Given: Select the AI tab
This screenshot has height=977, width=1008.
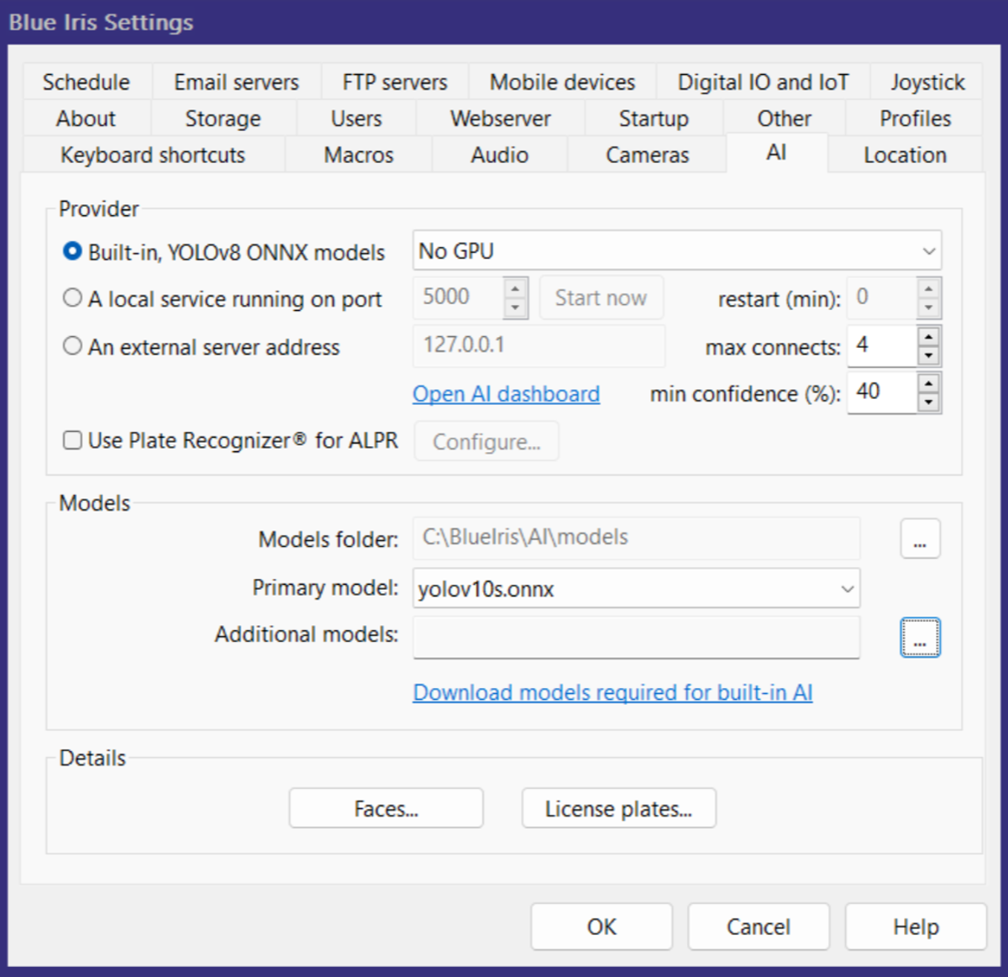Looking at the screenshot, I should (777, 152).
